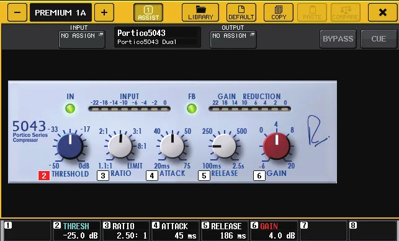Select the red GAIN knob
Screen dimensions: 399x241
coord(277,146)
